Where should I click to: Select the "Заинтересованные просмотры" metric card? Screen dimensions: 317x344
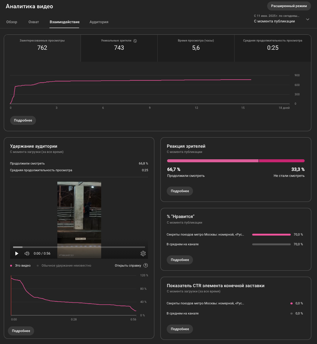[x=42, y=45]
